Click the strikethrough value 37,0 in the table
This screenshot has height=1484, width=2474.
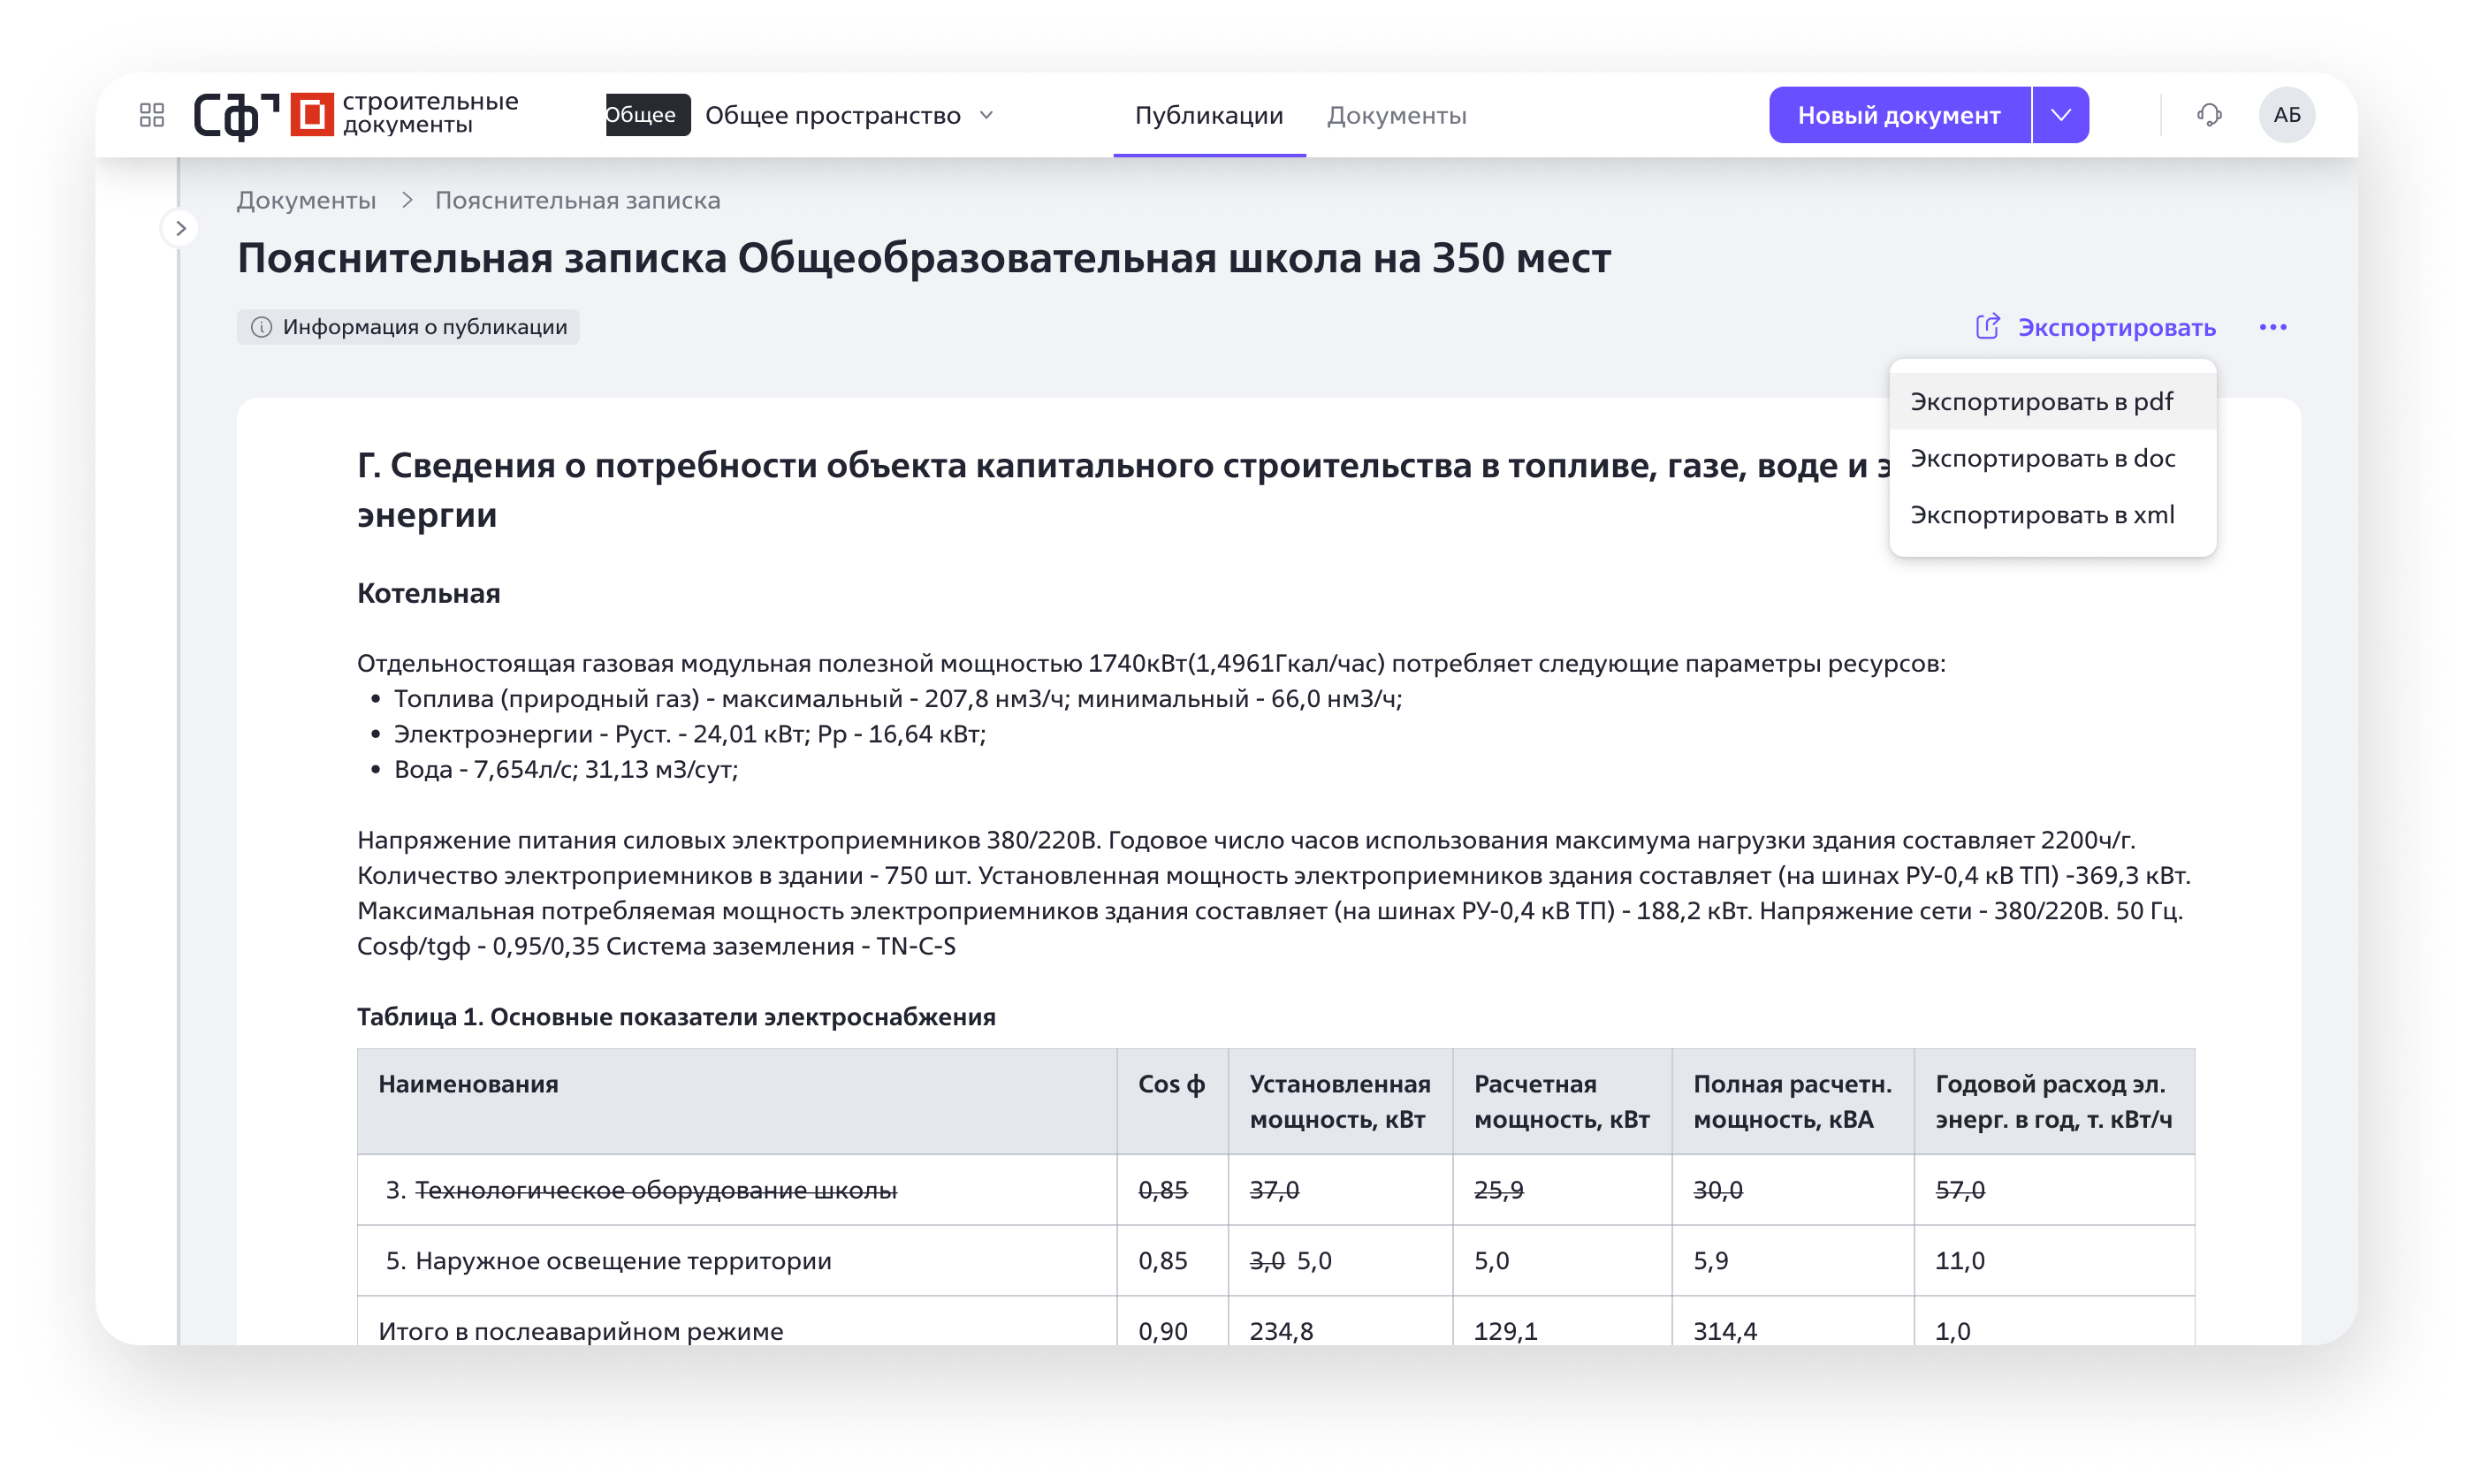point(1275,1190)
